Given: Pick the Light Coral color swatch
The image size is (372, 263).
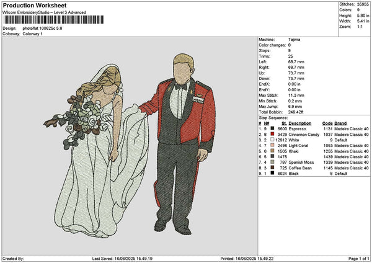Looking at the screenshot, I should pos(272,145).
